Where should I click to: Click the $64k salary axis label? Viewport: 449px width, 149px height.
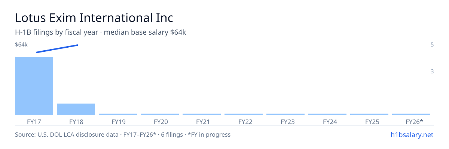(21, 45)
